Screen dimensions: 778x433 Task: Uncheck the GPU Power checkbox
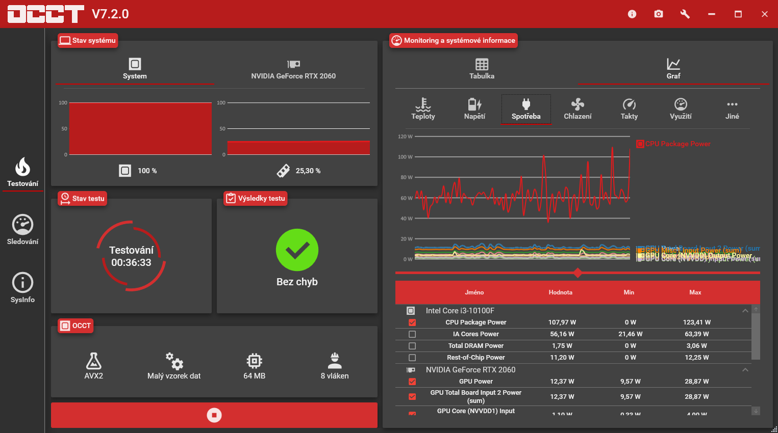(412, 382)
